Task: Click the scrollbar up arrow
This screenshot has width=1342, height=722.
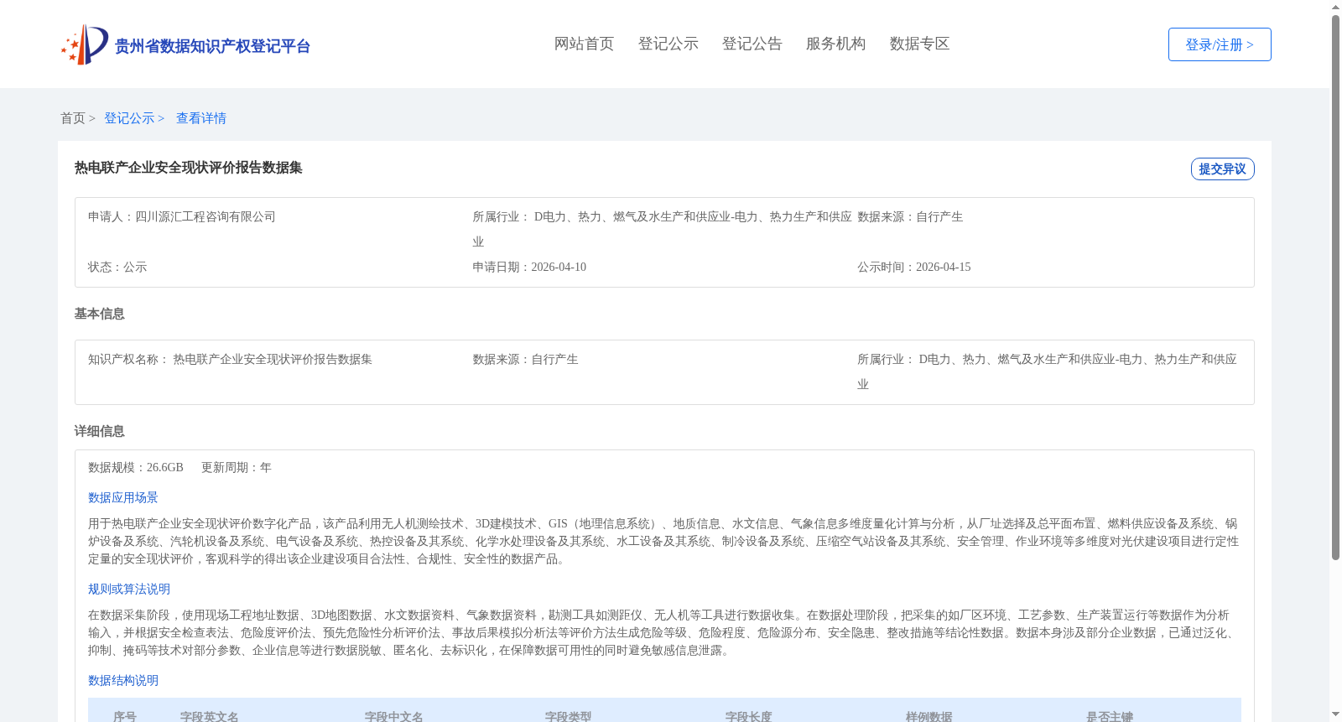Action: pyautogui.click(x=1335, y=7)
